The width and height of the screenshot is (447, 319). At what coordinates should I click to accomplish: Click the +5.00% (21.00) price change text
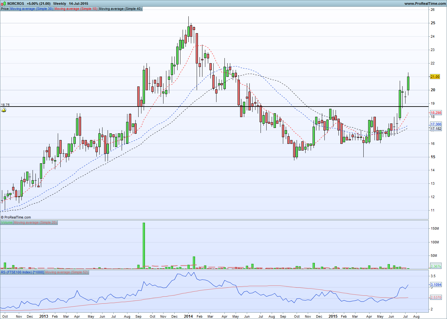[39, 4]
